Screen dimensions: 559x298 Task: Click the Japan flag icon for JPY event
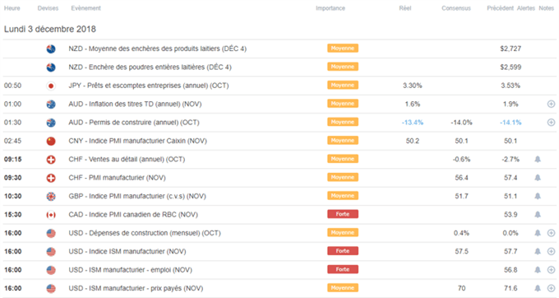click(x=51, y=86)
